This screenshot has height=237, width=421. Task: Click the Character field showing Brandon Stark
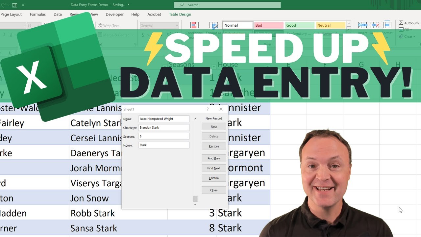164,127
